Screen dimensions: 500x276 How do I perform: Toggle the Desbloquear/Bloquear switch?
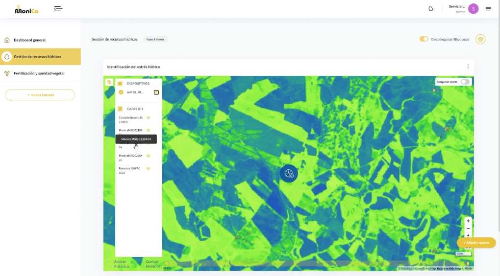pos(424,39)
